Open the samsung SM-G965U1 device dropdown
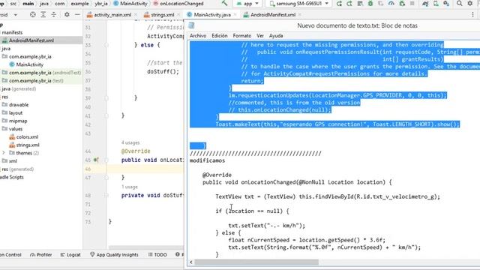The height and width of the screenshot is (270, 480). tap(298, 4)
